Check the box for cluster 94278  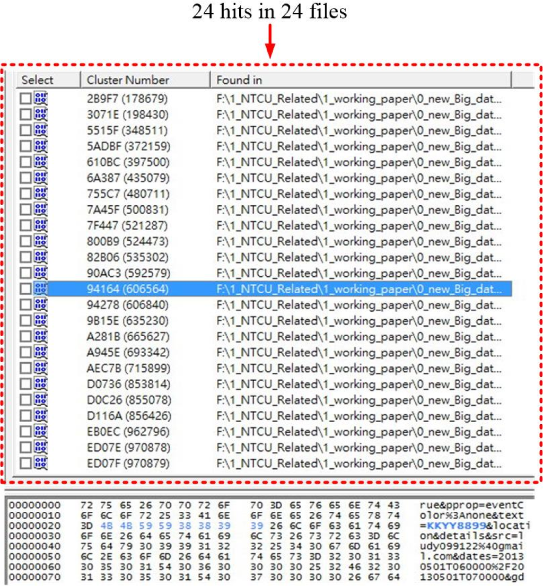(x=25, y=305)
